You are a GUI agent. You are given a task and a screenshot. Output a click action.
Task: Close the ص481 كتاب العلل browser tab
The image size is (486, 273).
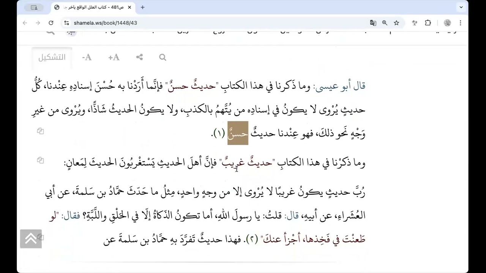point(129,7)
